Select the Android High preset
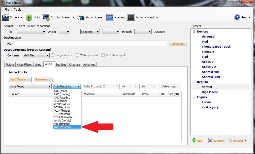The width and height of the screenshot is (255, 154). 211,77
